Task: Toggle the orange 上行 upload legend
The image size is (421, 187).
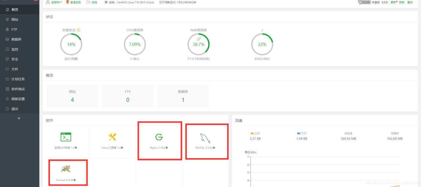Action: 255,134
